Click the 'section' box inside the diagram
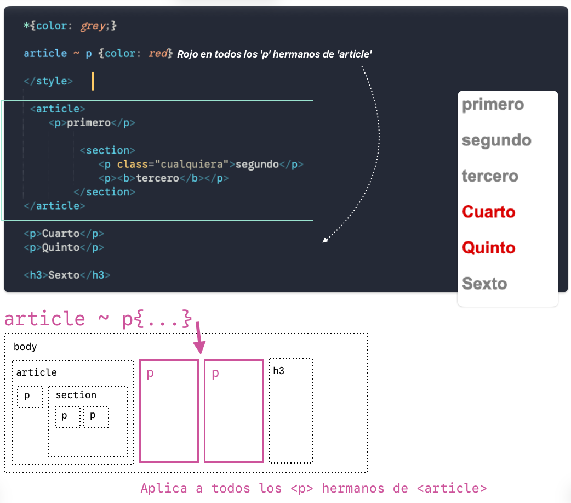This screenshot has height=503, width=571. 75,395
